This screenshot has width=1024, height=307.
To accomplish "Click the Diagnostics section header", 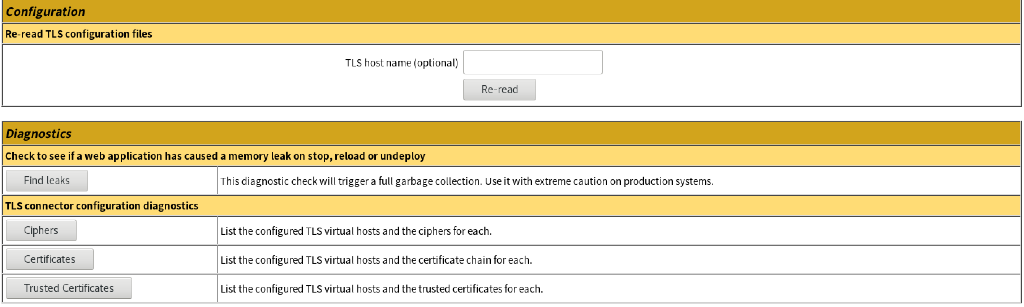I will (39, 133).
